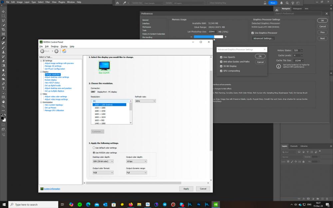Open the Cache Tile Size dropdown
The image size is (333, 208).
299,61
